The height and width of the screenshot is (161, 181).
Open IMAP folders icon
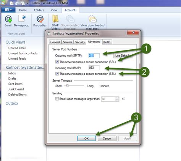(x=55, y=22)
